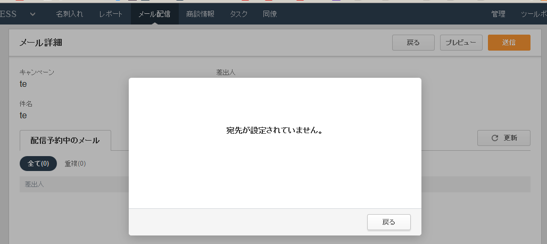Click the プレビュー button
The height and width of the screenshot is (244, 547).
pyautogui.click(x=461, y=43)
